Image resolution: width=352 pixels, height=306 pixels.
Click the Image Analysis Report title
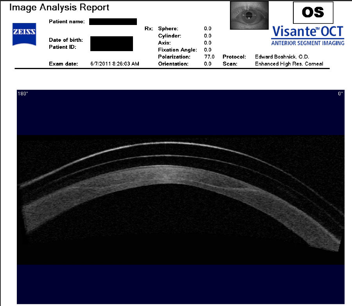(59, 7)
